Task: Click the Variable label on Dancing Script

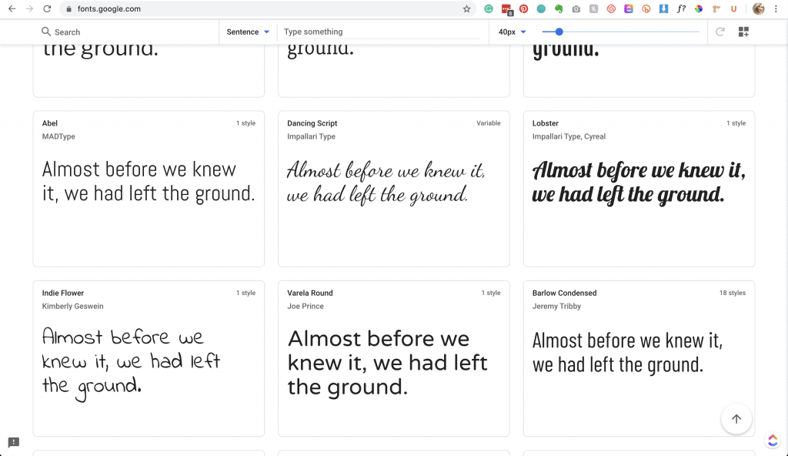Action: pos(489,122)
